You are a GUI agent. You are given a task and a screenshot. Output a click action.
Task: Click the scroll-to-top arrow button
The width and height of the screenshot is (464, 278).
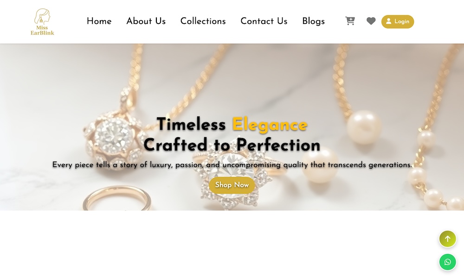447,239
